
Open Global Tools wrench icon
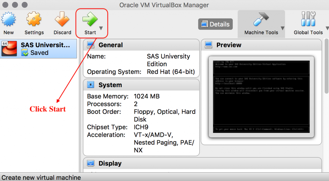[308, 19]
